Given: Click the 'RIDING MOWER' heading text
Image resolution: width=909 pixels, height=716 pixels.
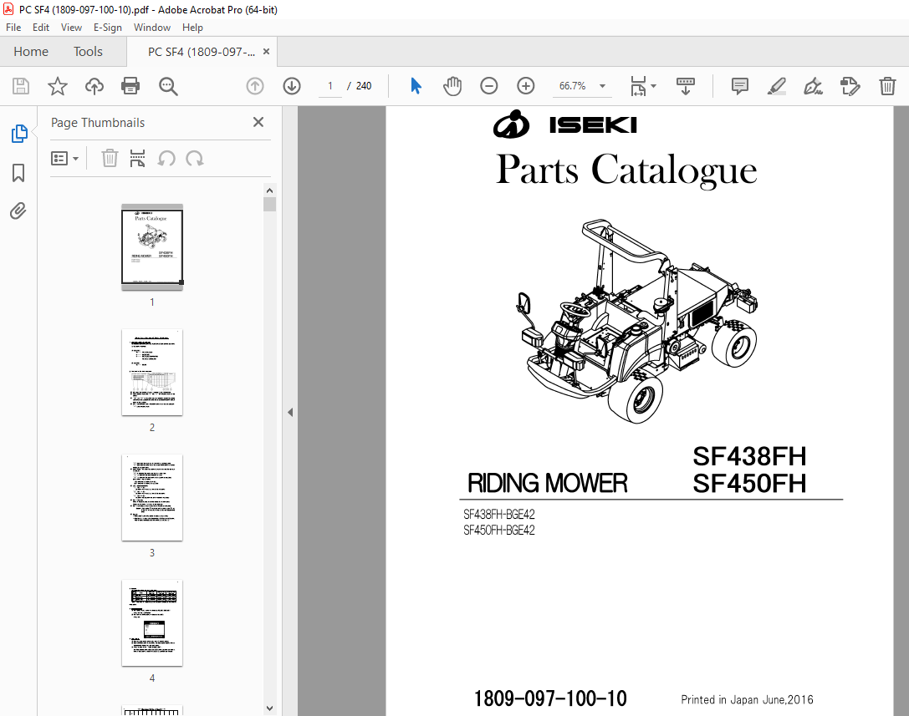Looking at the screenshot, I should (x=547, y=483).
